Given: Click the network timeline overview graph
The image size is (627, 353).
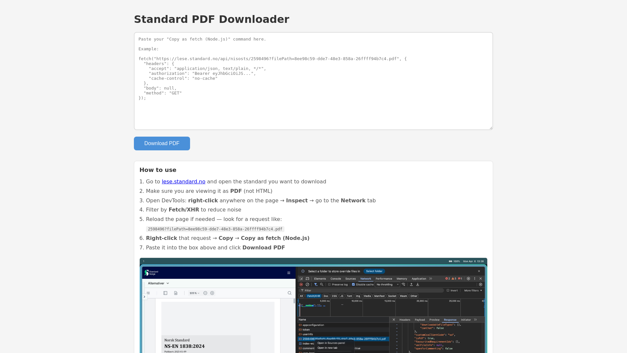Looking at the screenshot, I should pos(391,308).
